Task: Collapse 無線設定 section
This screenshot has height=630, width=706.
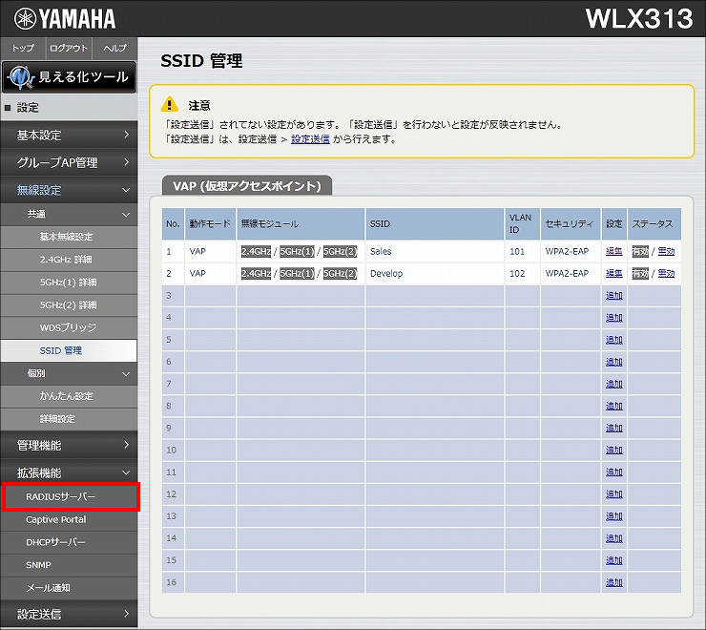Action: click(x=69, y=190)
